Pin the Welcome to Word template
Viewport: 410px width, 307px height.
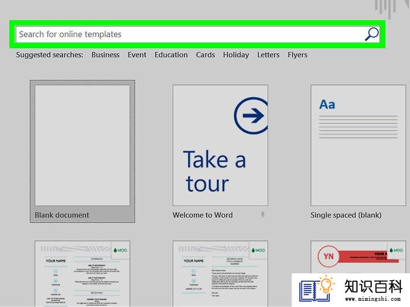click(263, 215)
